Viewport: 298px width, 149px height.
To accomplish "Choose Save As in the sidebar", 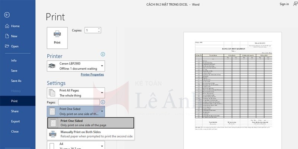I will tap(16, 81).
